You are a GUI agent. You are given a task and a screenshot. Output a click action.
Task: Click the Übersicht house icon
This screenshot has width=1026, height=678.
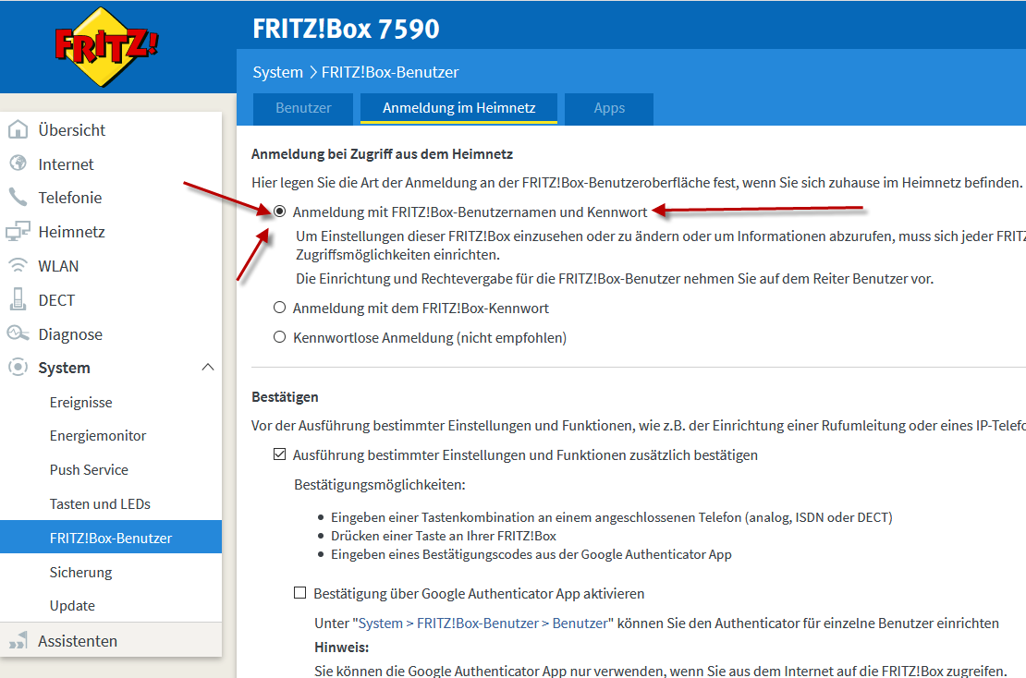coord(18,129)
